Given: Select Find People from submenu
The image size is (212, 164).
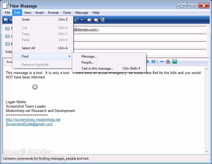Looking at the screenshot, I should 88,62.
